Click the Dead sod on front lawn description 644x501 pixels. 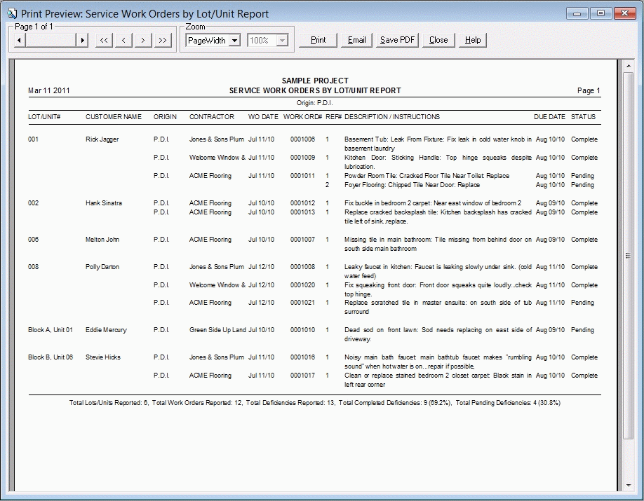click(438, 334)
